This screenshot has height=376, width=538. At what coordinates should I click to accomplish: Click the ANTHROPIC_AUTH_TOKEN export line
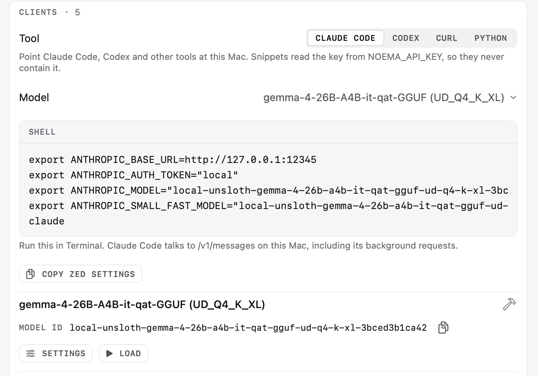click(x=133, y=175)
